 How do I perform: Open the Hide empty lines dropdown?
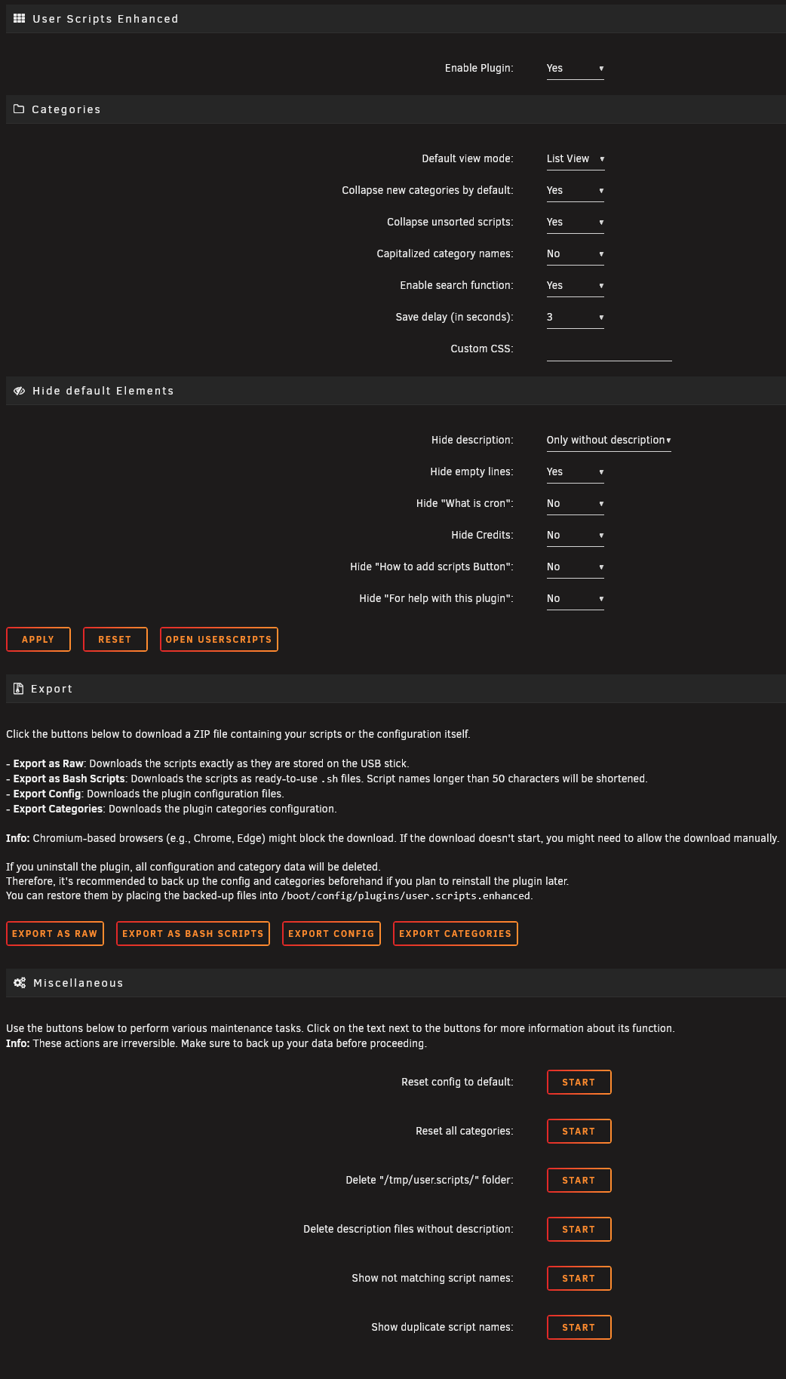pyautogui.click(x=576, y=472)
